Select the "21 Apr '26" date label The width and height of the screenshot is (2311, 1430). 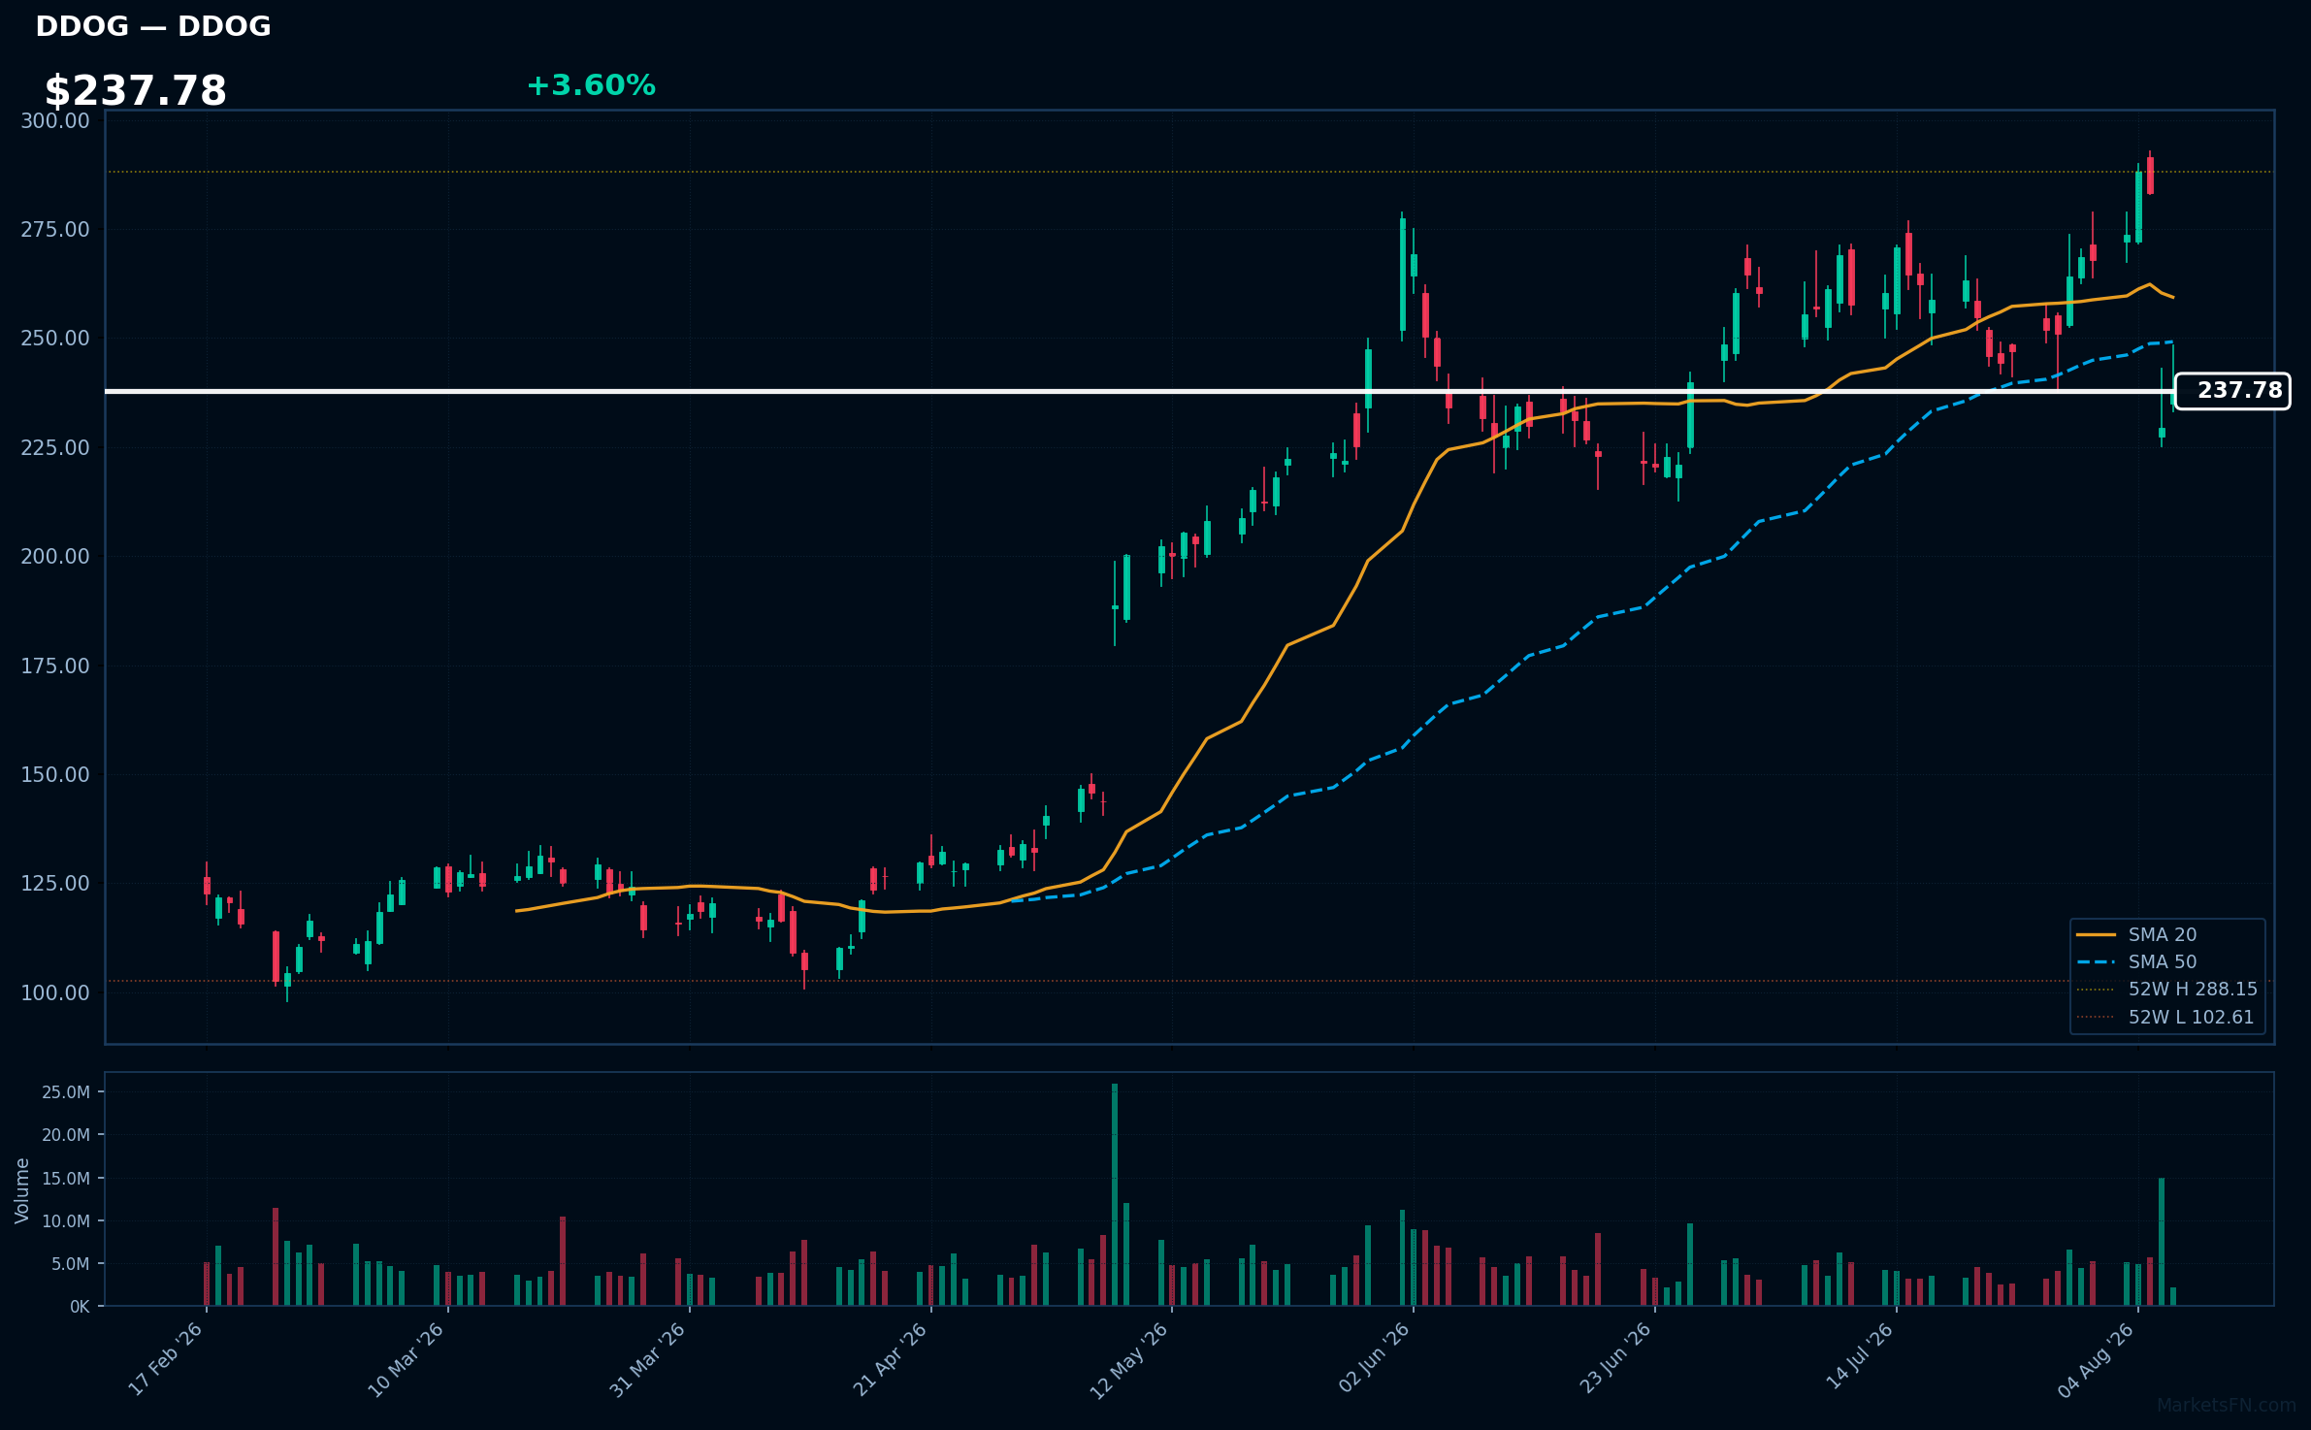click(891, 1358)
